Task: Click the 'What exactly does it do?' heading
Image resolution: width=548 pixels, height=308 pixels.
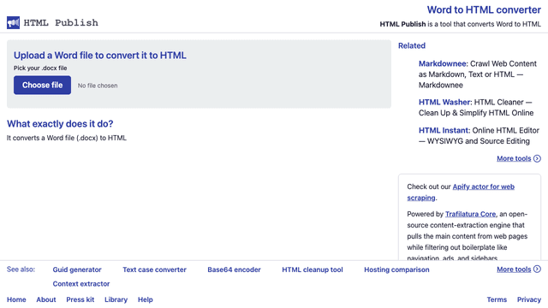Action: coord(60,123)
